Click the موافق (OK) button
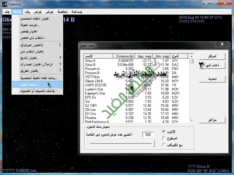Viewport: 234px width, 175px height. pos(212,120)
